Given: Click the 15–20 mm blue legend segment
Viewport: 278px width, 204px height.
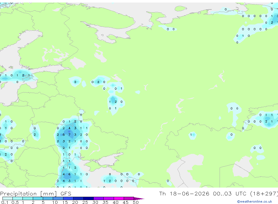Looking at the screenshot, I should click(x=68, y=198).
